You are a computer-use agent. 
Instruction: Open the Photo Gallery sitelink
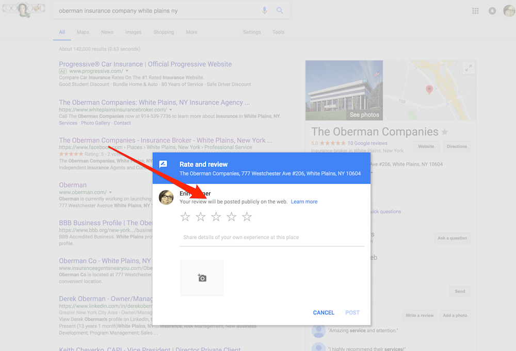95,123
